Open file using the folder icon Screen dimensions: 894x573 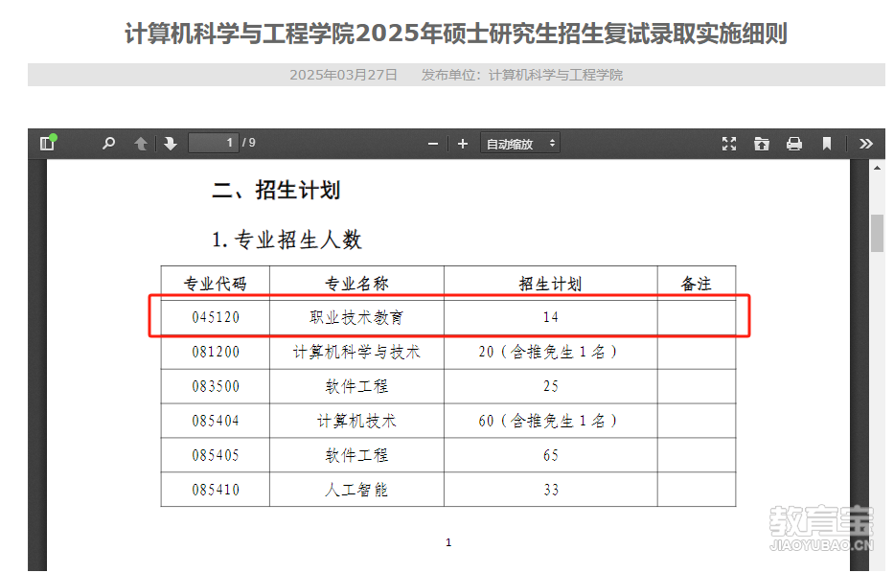pyautogui.click(x=762, y=144)
